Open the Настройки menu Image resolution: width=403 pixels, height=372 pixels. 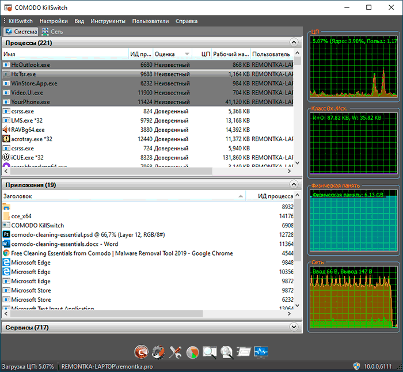54,21
